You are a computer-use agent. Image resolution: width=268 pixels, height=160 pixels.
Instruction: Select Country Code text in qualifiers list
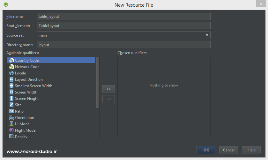tap(27, 60)
